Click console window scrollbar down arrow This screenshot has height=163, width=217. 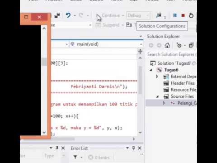pyautogui.click(x=44, y=132)
